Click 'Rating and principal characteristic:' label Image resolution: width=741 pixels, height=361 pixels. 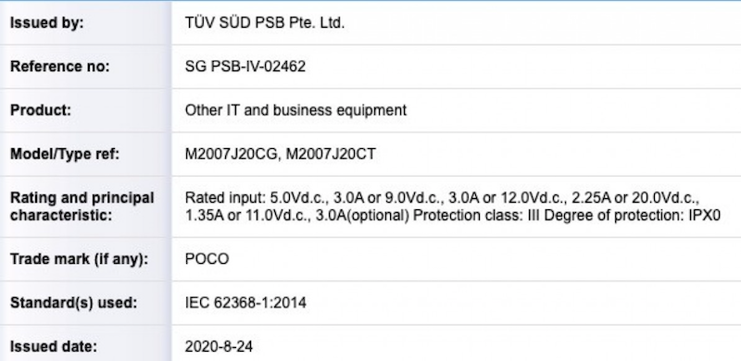point(82,206)
